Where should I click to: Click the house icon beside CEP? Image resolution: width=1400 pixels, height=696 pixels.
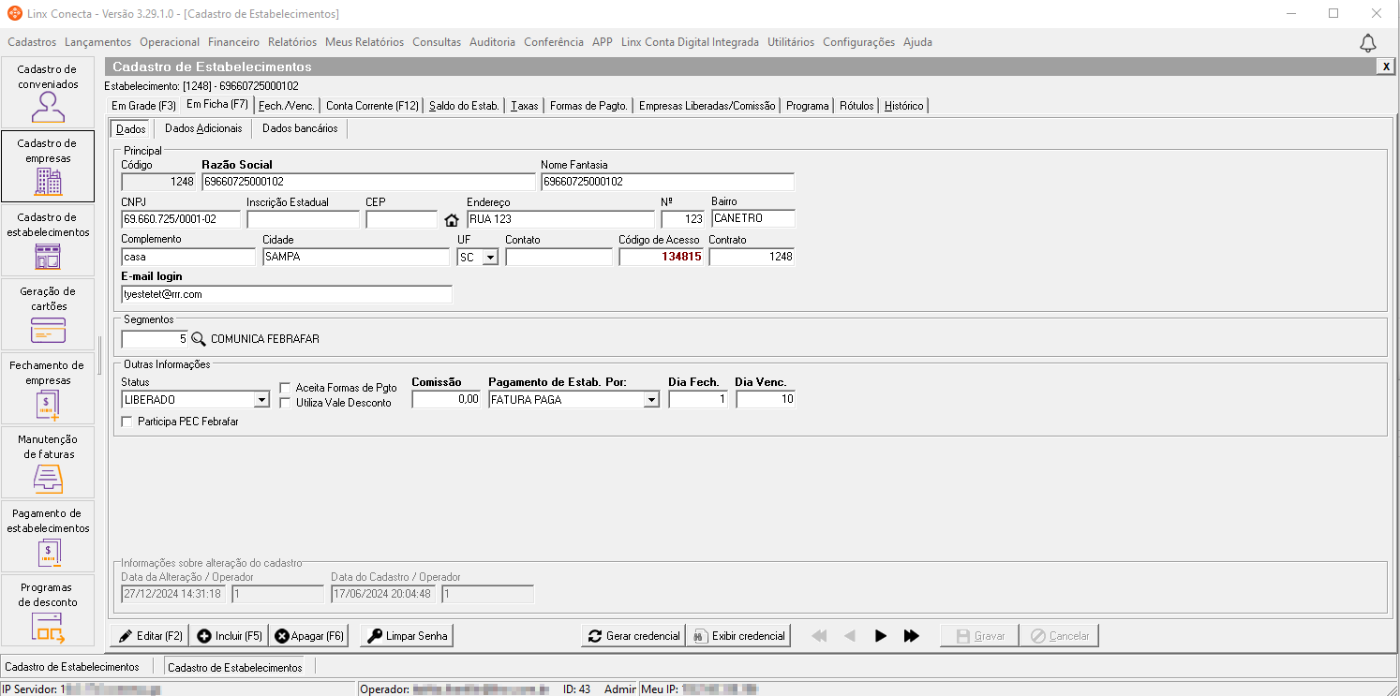452,220
